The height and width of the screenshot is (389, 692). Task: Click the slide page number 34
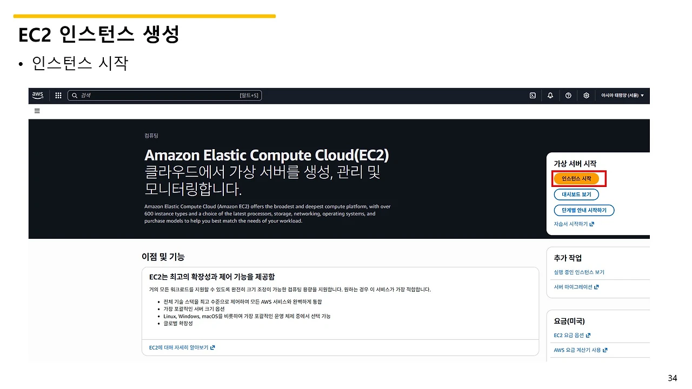(x=672, y=378)
